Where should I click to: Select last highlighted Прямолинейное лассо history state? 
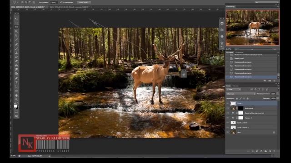tap(251, 77)
